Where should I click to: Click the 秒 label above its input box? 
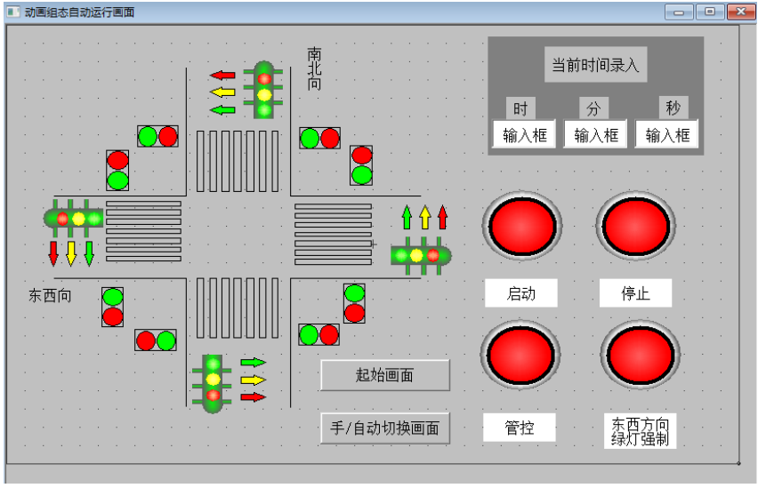point(673,108)
